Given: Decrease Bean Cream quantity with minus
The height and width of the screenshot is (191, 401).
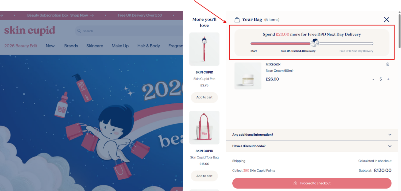Looking at the screenshot, I should (x=373, y=79).
